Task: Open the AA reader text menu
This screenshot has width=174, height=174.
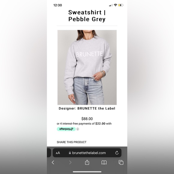Action: 58,153
